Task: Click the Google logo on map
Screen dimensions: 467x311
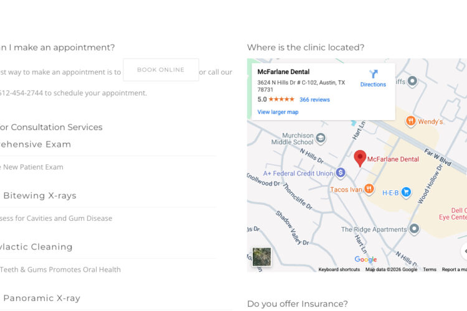Action: coord(366,259)
